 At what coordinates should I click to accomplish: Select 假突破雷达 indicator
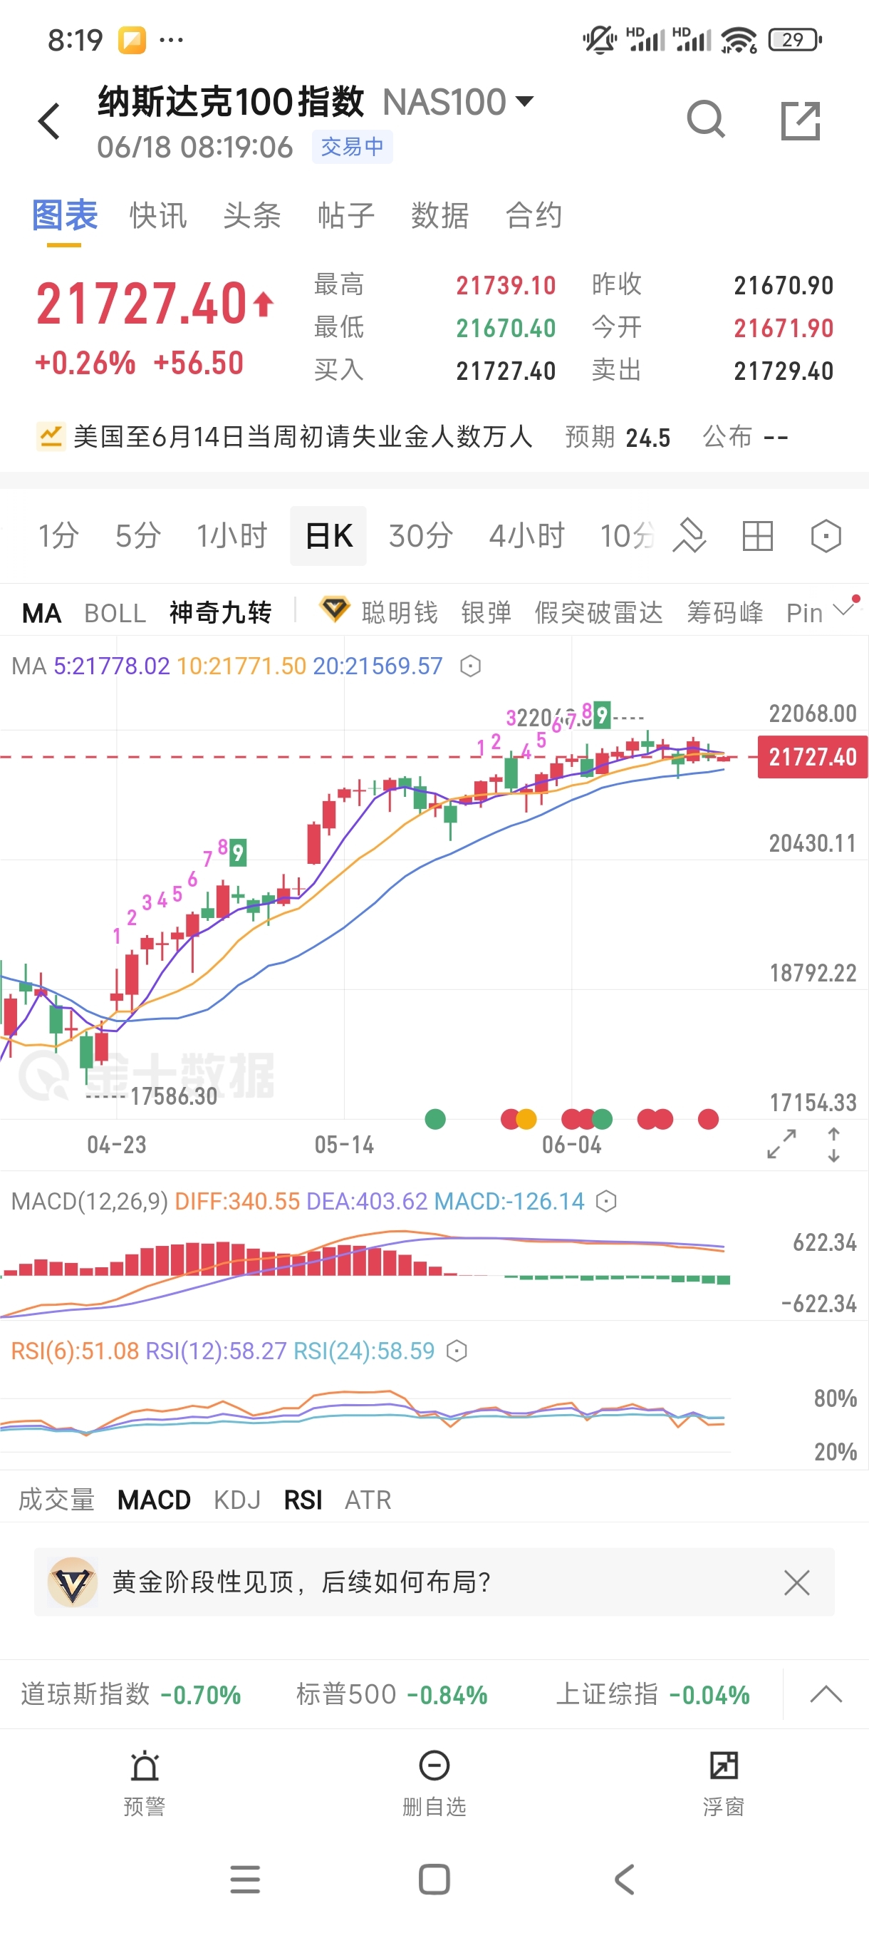click(x=598, y=613)
